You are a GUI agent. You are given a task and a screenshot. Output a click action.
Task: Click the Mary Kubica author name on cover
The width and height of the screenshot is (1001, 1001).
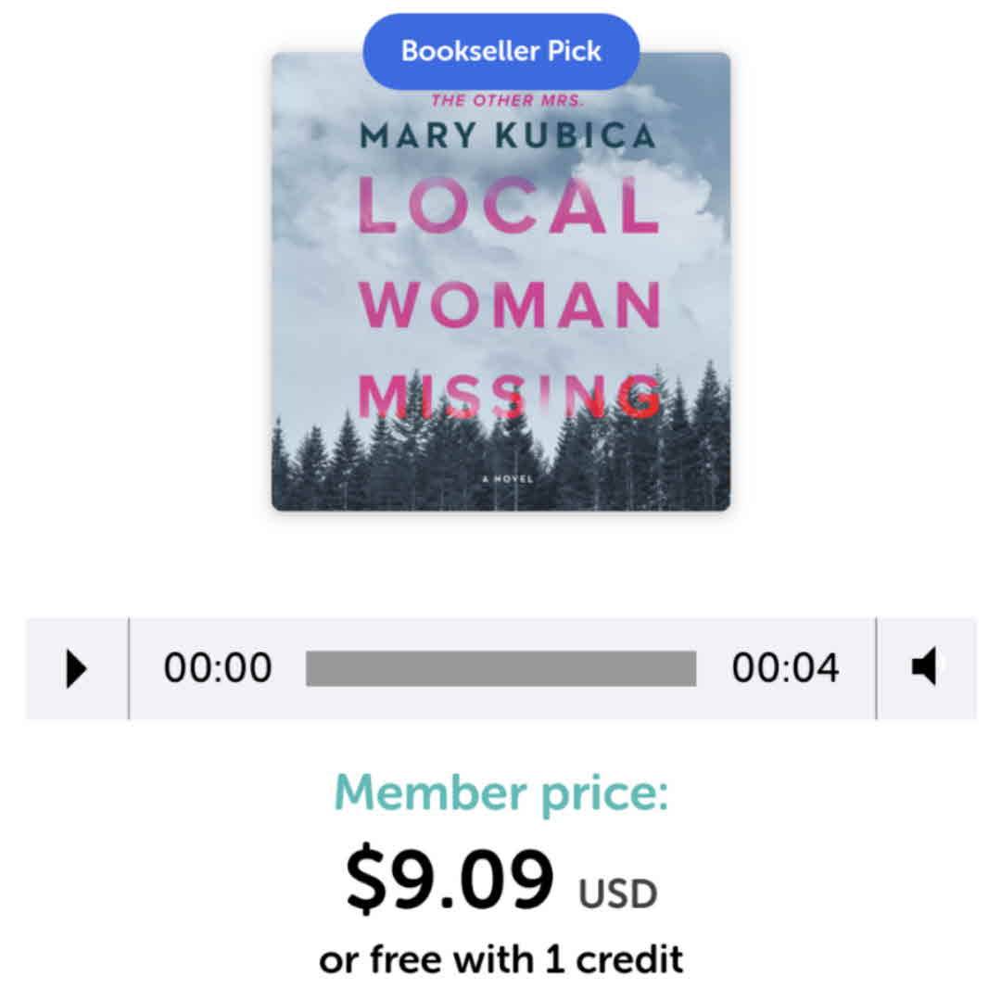pyautogui.click(x=508, y=135)
